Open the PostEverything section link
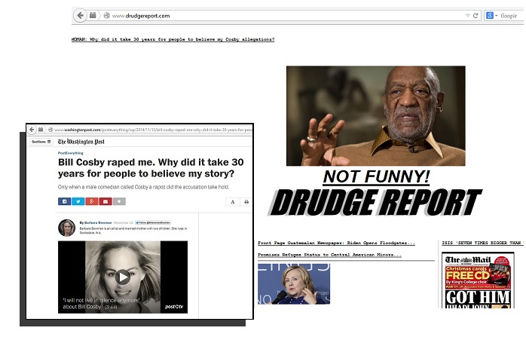The image size is (526, 337). (x=71, y=153)
